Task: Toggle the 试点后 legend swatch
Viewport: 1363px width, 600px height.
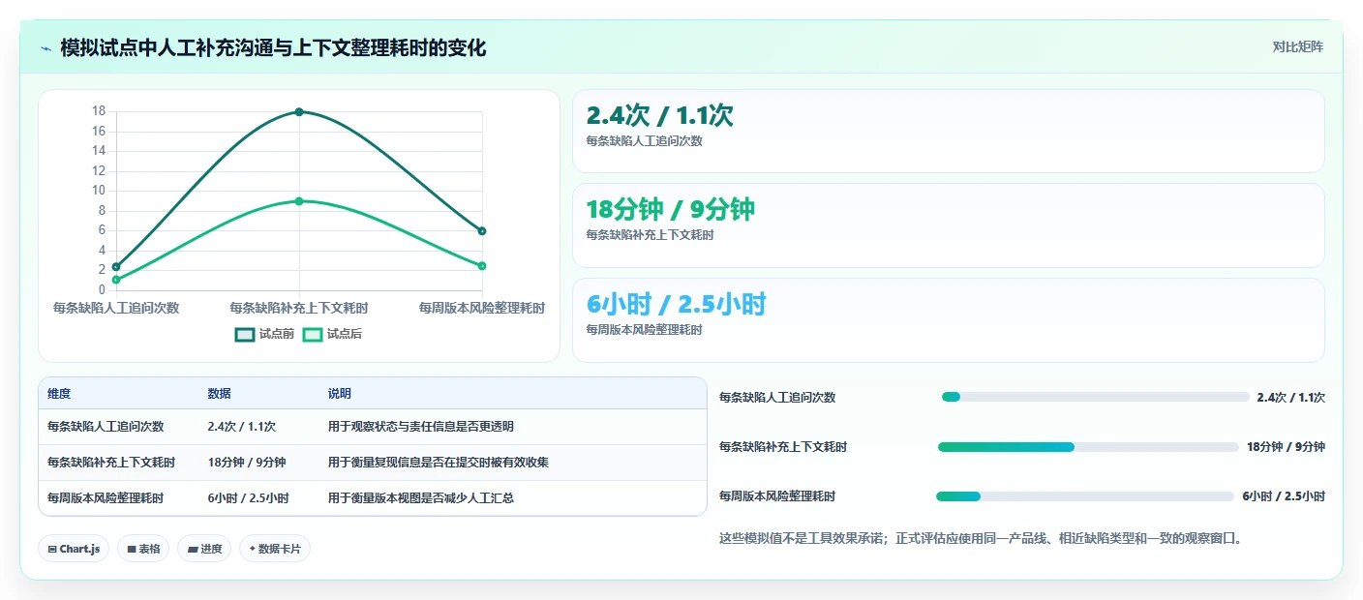Action: tap(313, 334)
